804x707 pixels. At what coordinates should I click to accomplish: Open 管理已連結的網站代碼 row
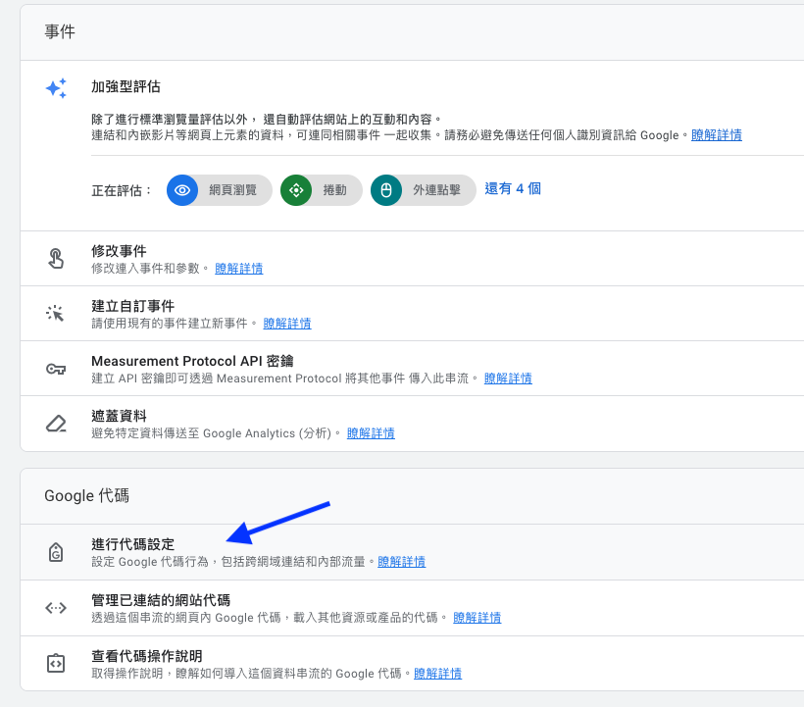click(x=412, y=608)
